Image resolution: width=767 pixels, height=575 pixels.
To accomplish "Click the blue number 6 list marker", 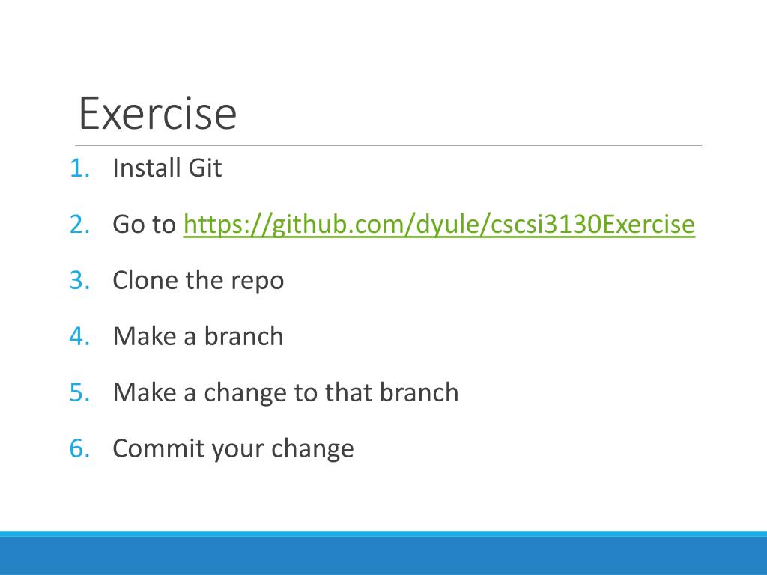I will coord(79,449).
